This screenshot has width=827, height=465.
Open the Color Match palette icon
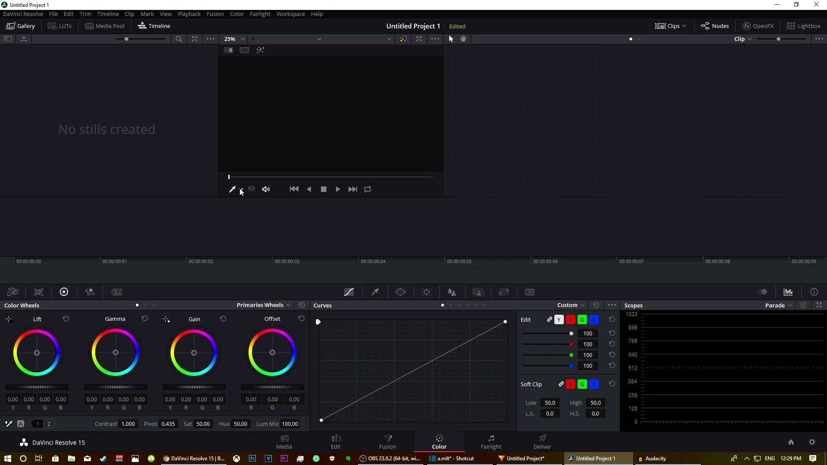[x=39, y=292]
